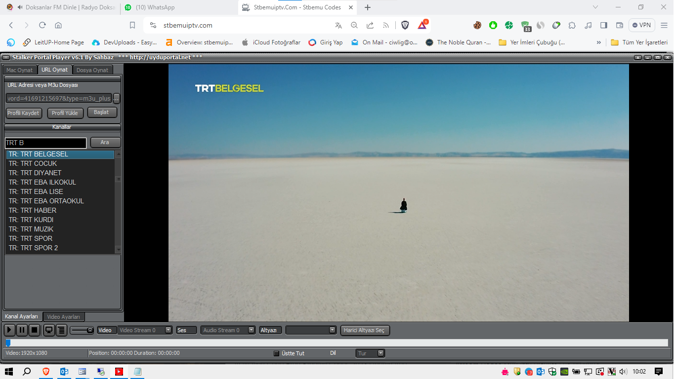This screenshot has height=379, width=675.
Task: Click the taskbar speaker volume icon
Action: point(623,372)
